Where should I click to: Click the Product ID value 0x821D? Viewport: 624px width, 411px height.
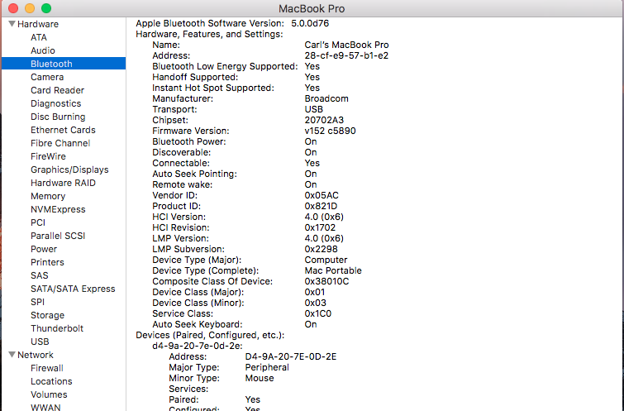point(321,206)
